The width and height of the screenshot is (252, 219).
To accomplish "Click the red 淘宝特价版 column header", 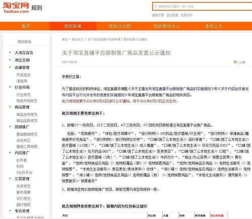I will (x=217, y=215).
